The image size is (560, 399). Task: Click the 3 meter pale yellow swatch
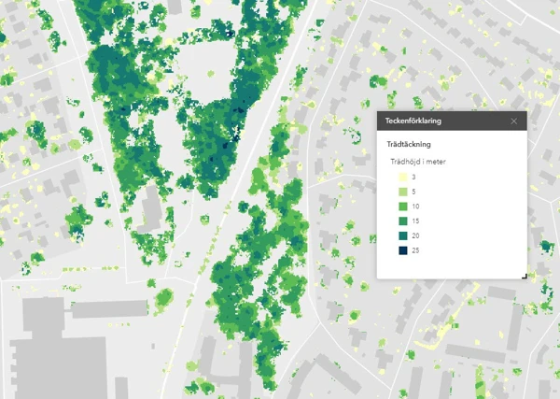[402, 177]
